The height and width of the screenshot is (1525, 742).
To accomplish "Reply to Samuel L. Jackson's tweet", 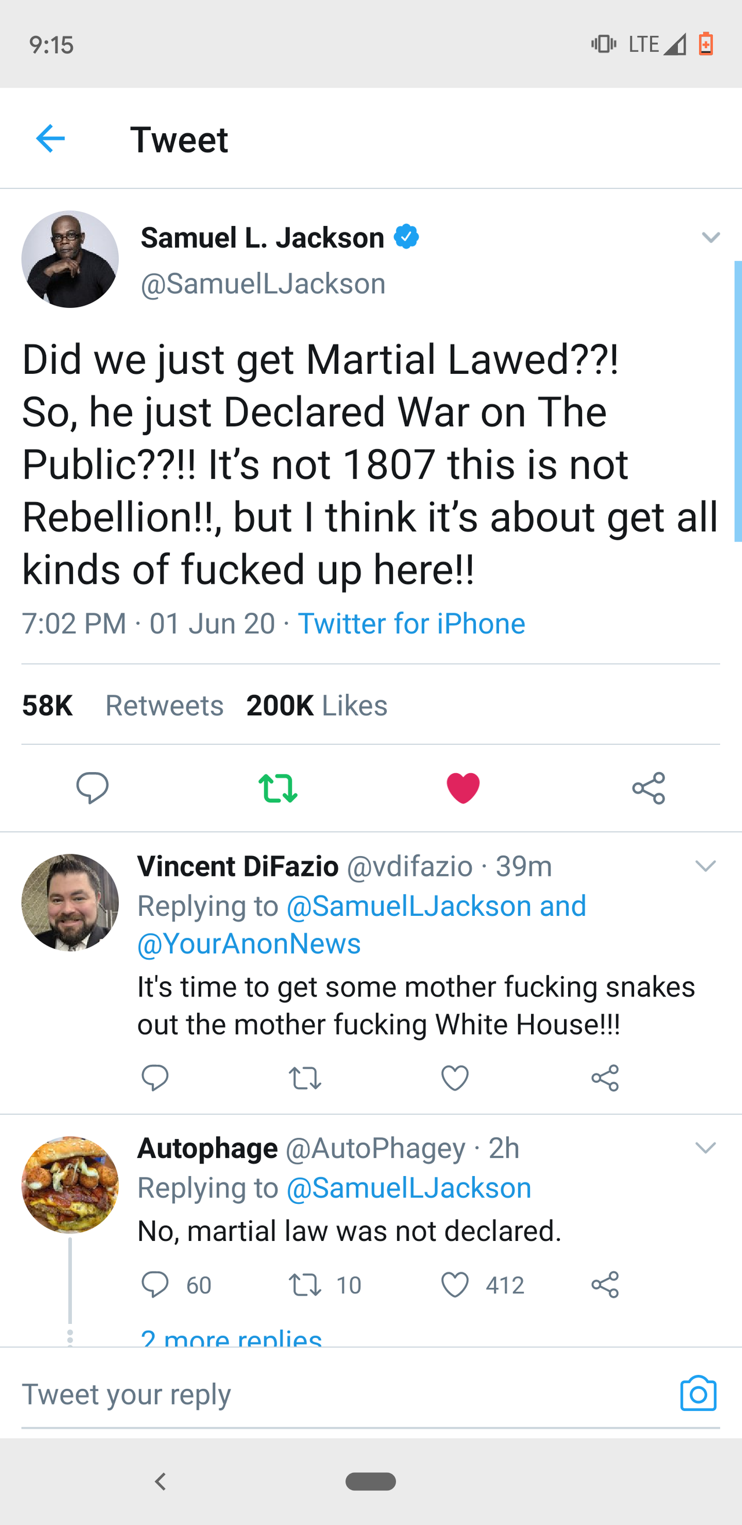I will 92,788.
